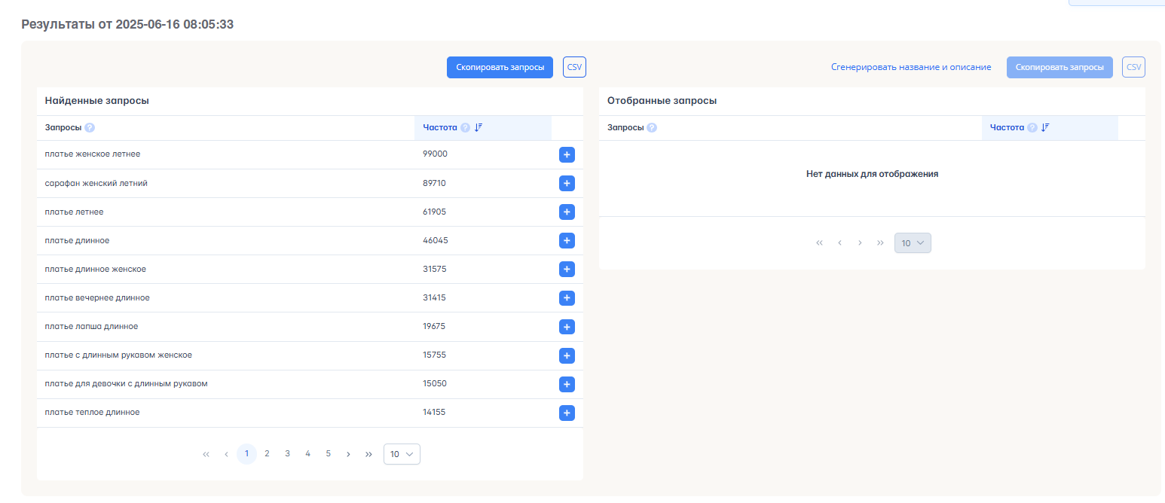Open page size dropdown in found queries
This screenshot has height=503, width=1165.
click(402, 454)
